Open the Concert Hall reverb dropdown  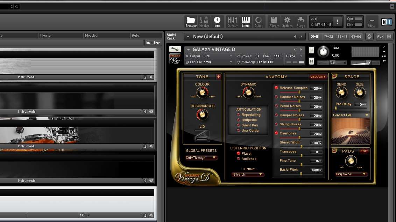pos(351,115)
